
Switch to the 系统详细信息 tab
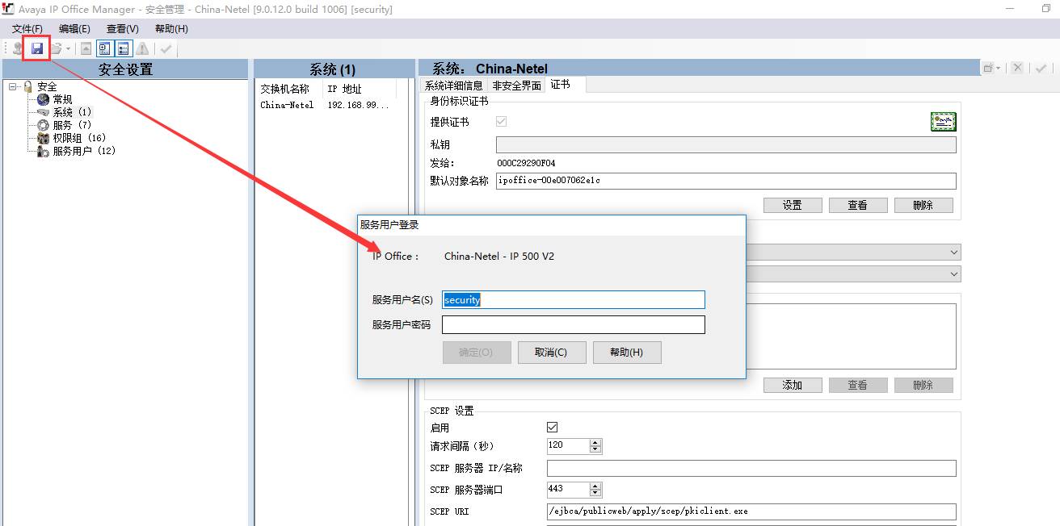point(454,86)
